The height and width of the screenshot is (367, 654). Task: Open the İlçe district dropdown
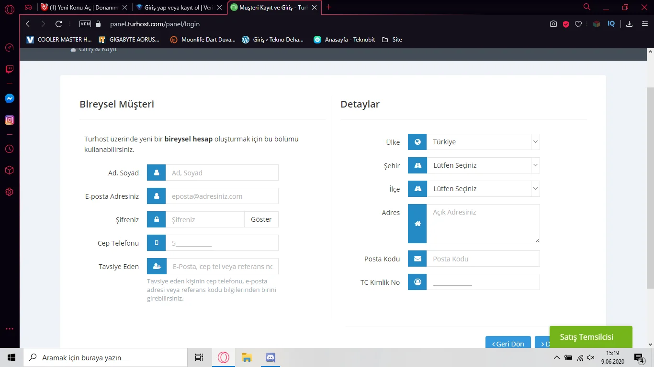tap(483, 189)
